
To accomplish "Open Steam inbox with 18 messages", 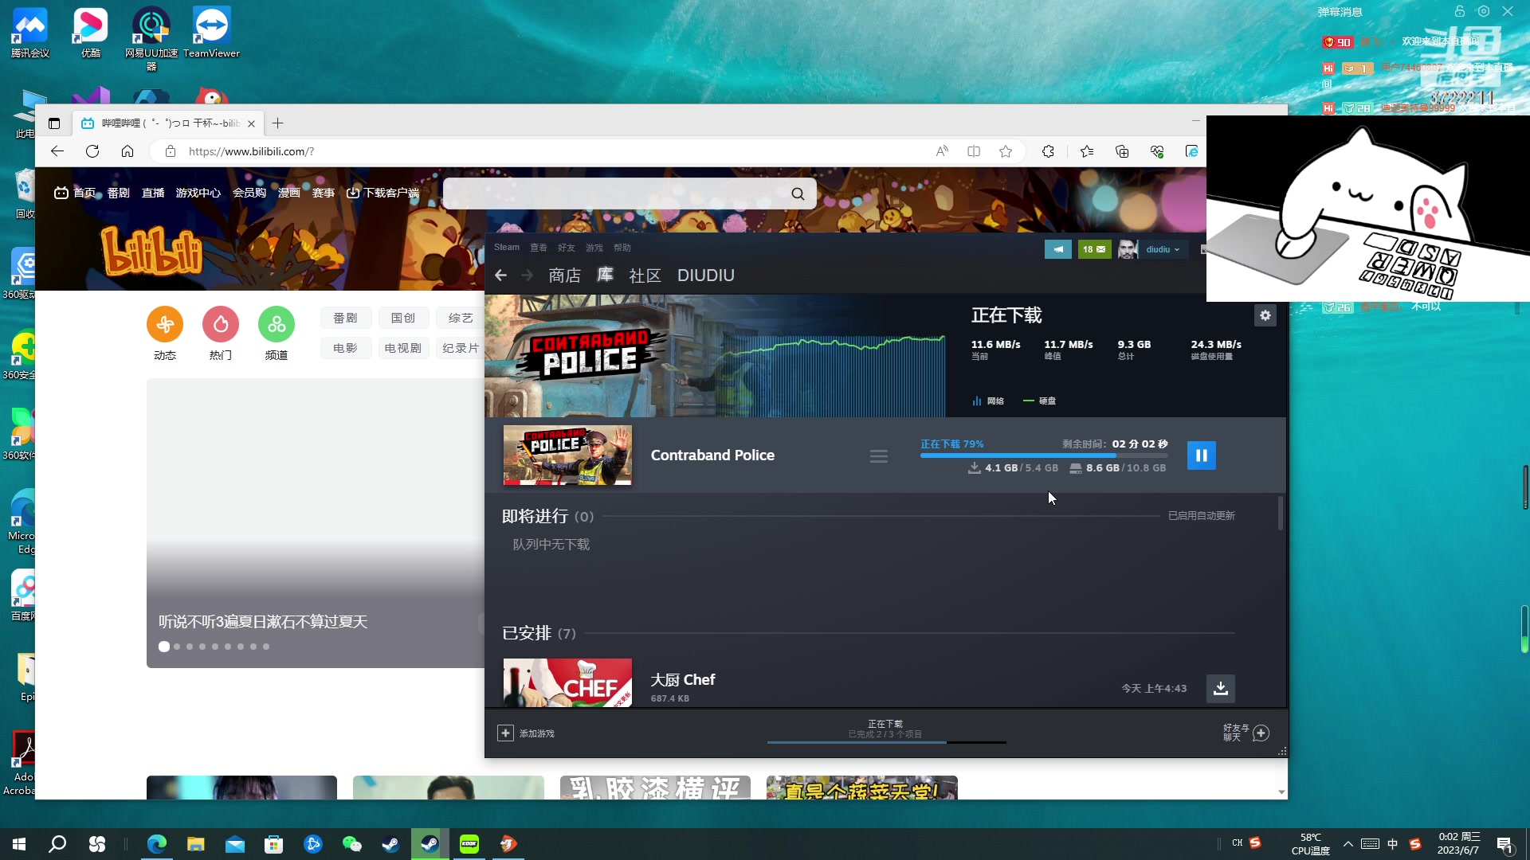I will pos(1094,249).
